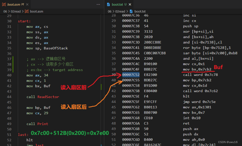Click line 'mov ax, cs' in boot.asm
242x146 pixels.
click(37, 27)
